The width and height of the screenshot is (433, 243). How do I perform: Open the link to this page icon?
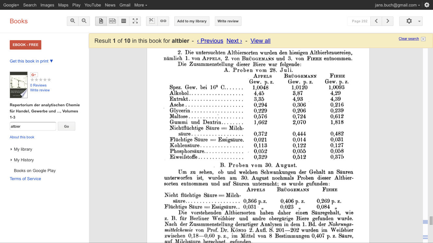tap(163, 21)
